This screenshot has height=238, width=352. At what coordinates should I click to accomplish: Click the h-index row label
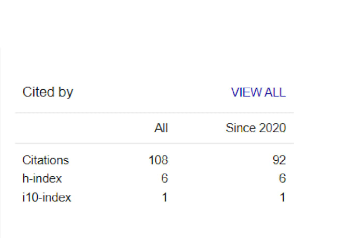pyautogui.click(x=42, y=178)
